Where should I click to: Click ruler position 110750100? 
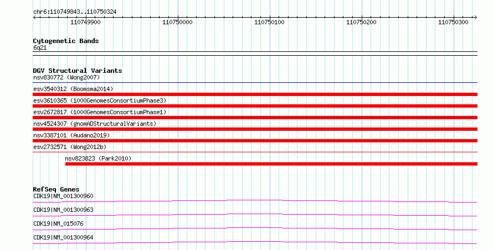pyautogui.click(x=269, y=22)
